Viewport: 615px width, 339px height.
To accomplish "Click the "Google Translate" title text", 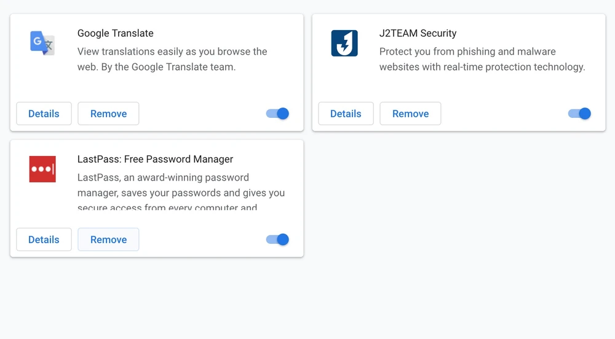I will [116, 33].
